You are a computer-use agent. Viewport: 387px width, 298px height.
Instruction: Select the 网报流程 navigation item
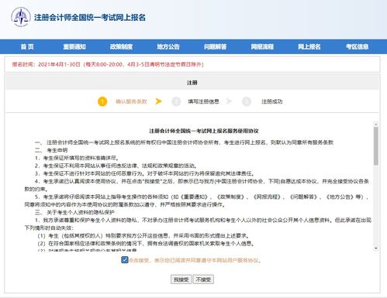(x=262, y=46)
